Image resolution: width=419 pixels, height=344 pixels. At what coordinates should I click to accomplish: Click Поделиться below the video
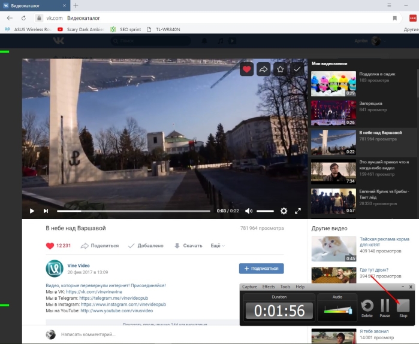pyautogui.click(x=100, y=246)
